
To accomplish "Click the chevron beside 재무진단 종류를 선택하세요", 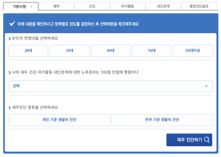I will 10,108.
